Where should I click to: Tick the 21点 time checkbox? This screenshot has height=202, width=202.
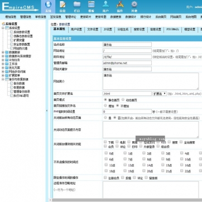[163, 171]
